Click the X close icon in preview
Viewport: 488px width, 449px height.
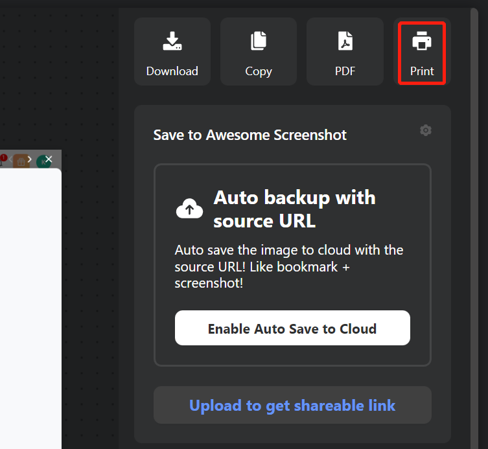49,159
